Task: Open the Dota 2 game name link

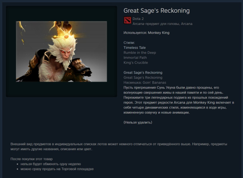Action: click(x=138, y=19)
